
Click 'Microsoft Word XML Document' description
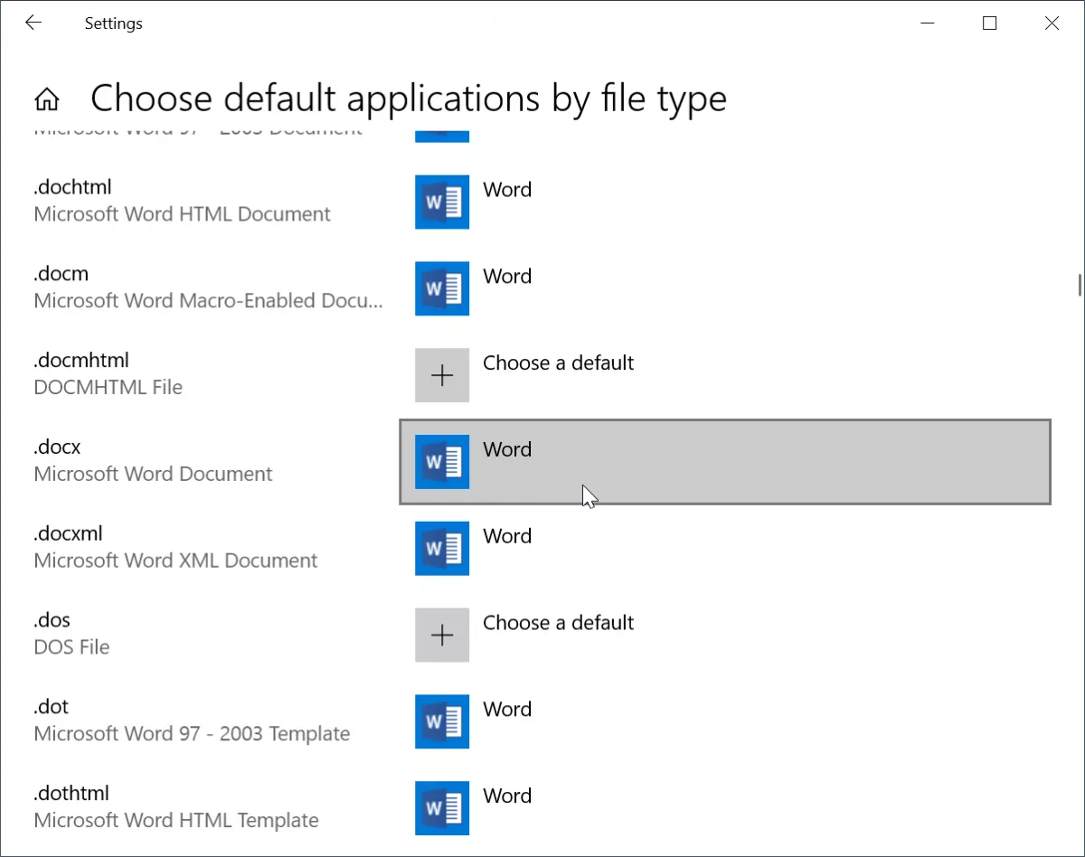click(176, 561)
